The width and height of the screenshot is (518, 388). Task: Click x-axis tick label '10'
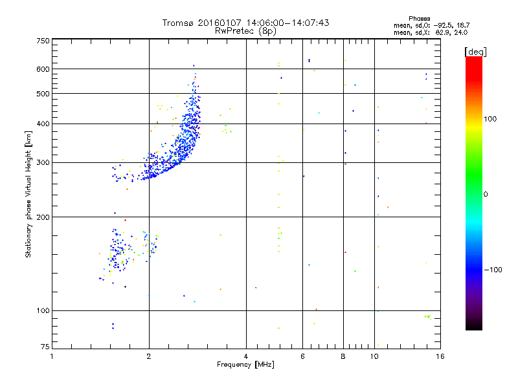(374, 357)
